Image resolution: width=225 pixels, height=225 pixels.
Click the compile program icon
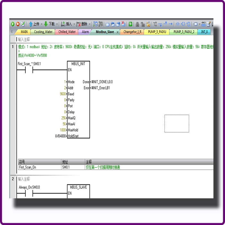tap(23, 24)
